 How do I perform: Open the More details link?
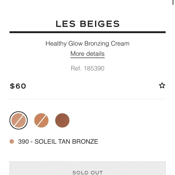(87, 54)
